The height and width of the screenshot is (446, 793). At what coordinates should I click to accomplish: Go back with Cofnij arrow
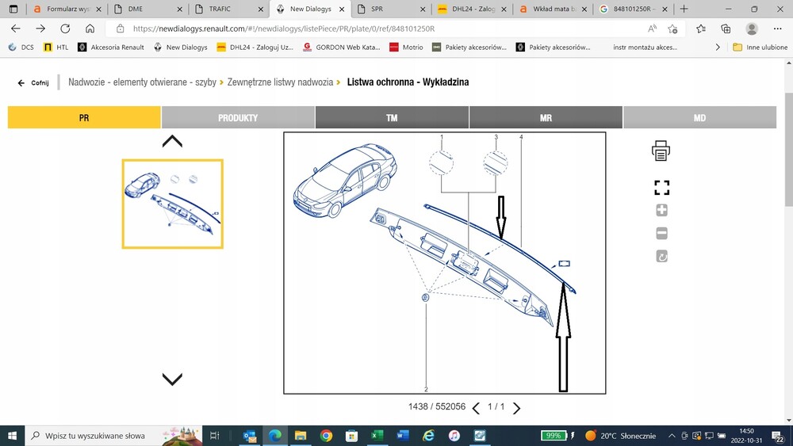tap(33, 83)
